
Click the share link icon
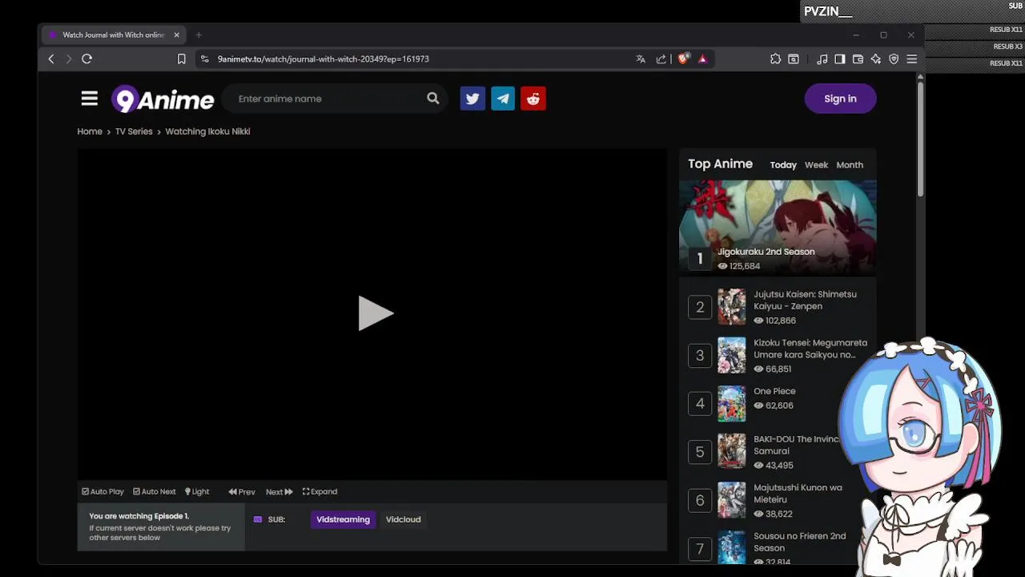pyautogui.click(x=661, y=59)
